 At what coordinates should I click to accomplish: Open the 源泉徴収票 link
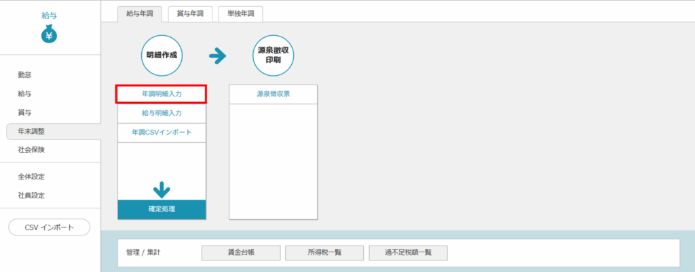[273, 94]
